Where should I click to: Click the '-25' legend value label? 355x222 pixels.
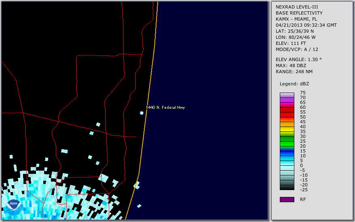tap(304, 190)
